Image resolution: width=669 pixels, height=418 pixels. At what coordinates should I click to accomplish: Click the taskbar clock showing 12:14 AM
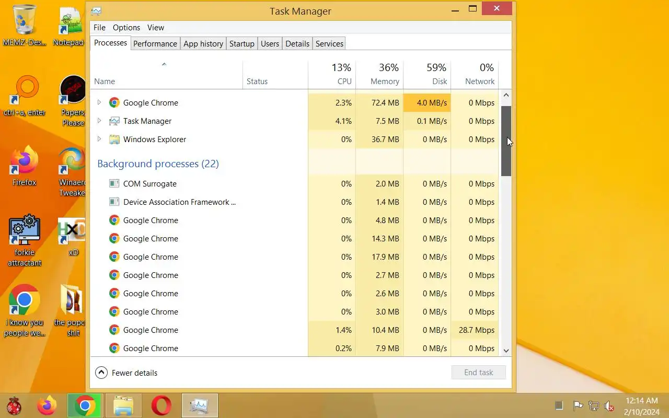coord(641,406)
